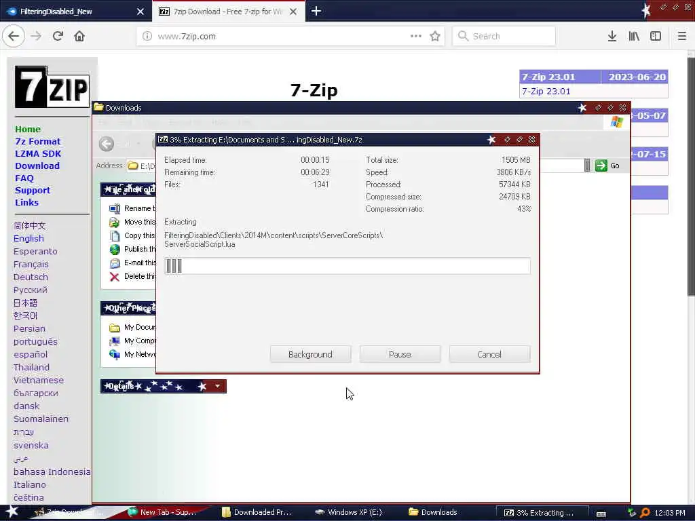Click the Move this file icon
This screenshot has width=695, height=521.
pos(114,222)
